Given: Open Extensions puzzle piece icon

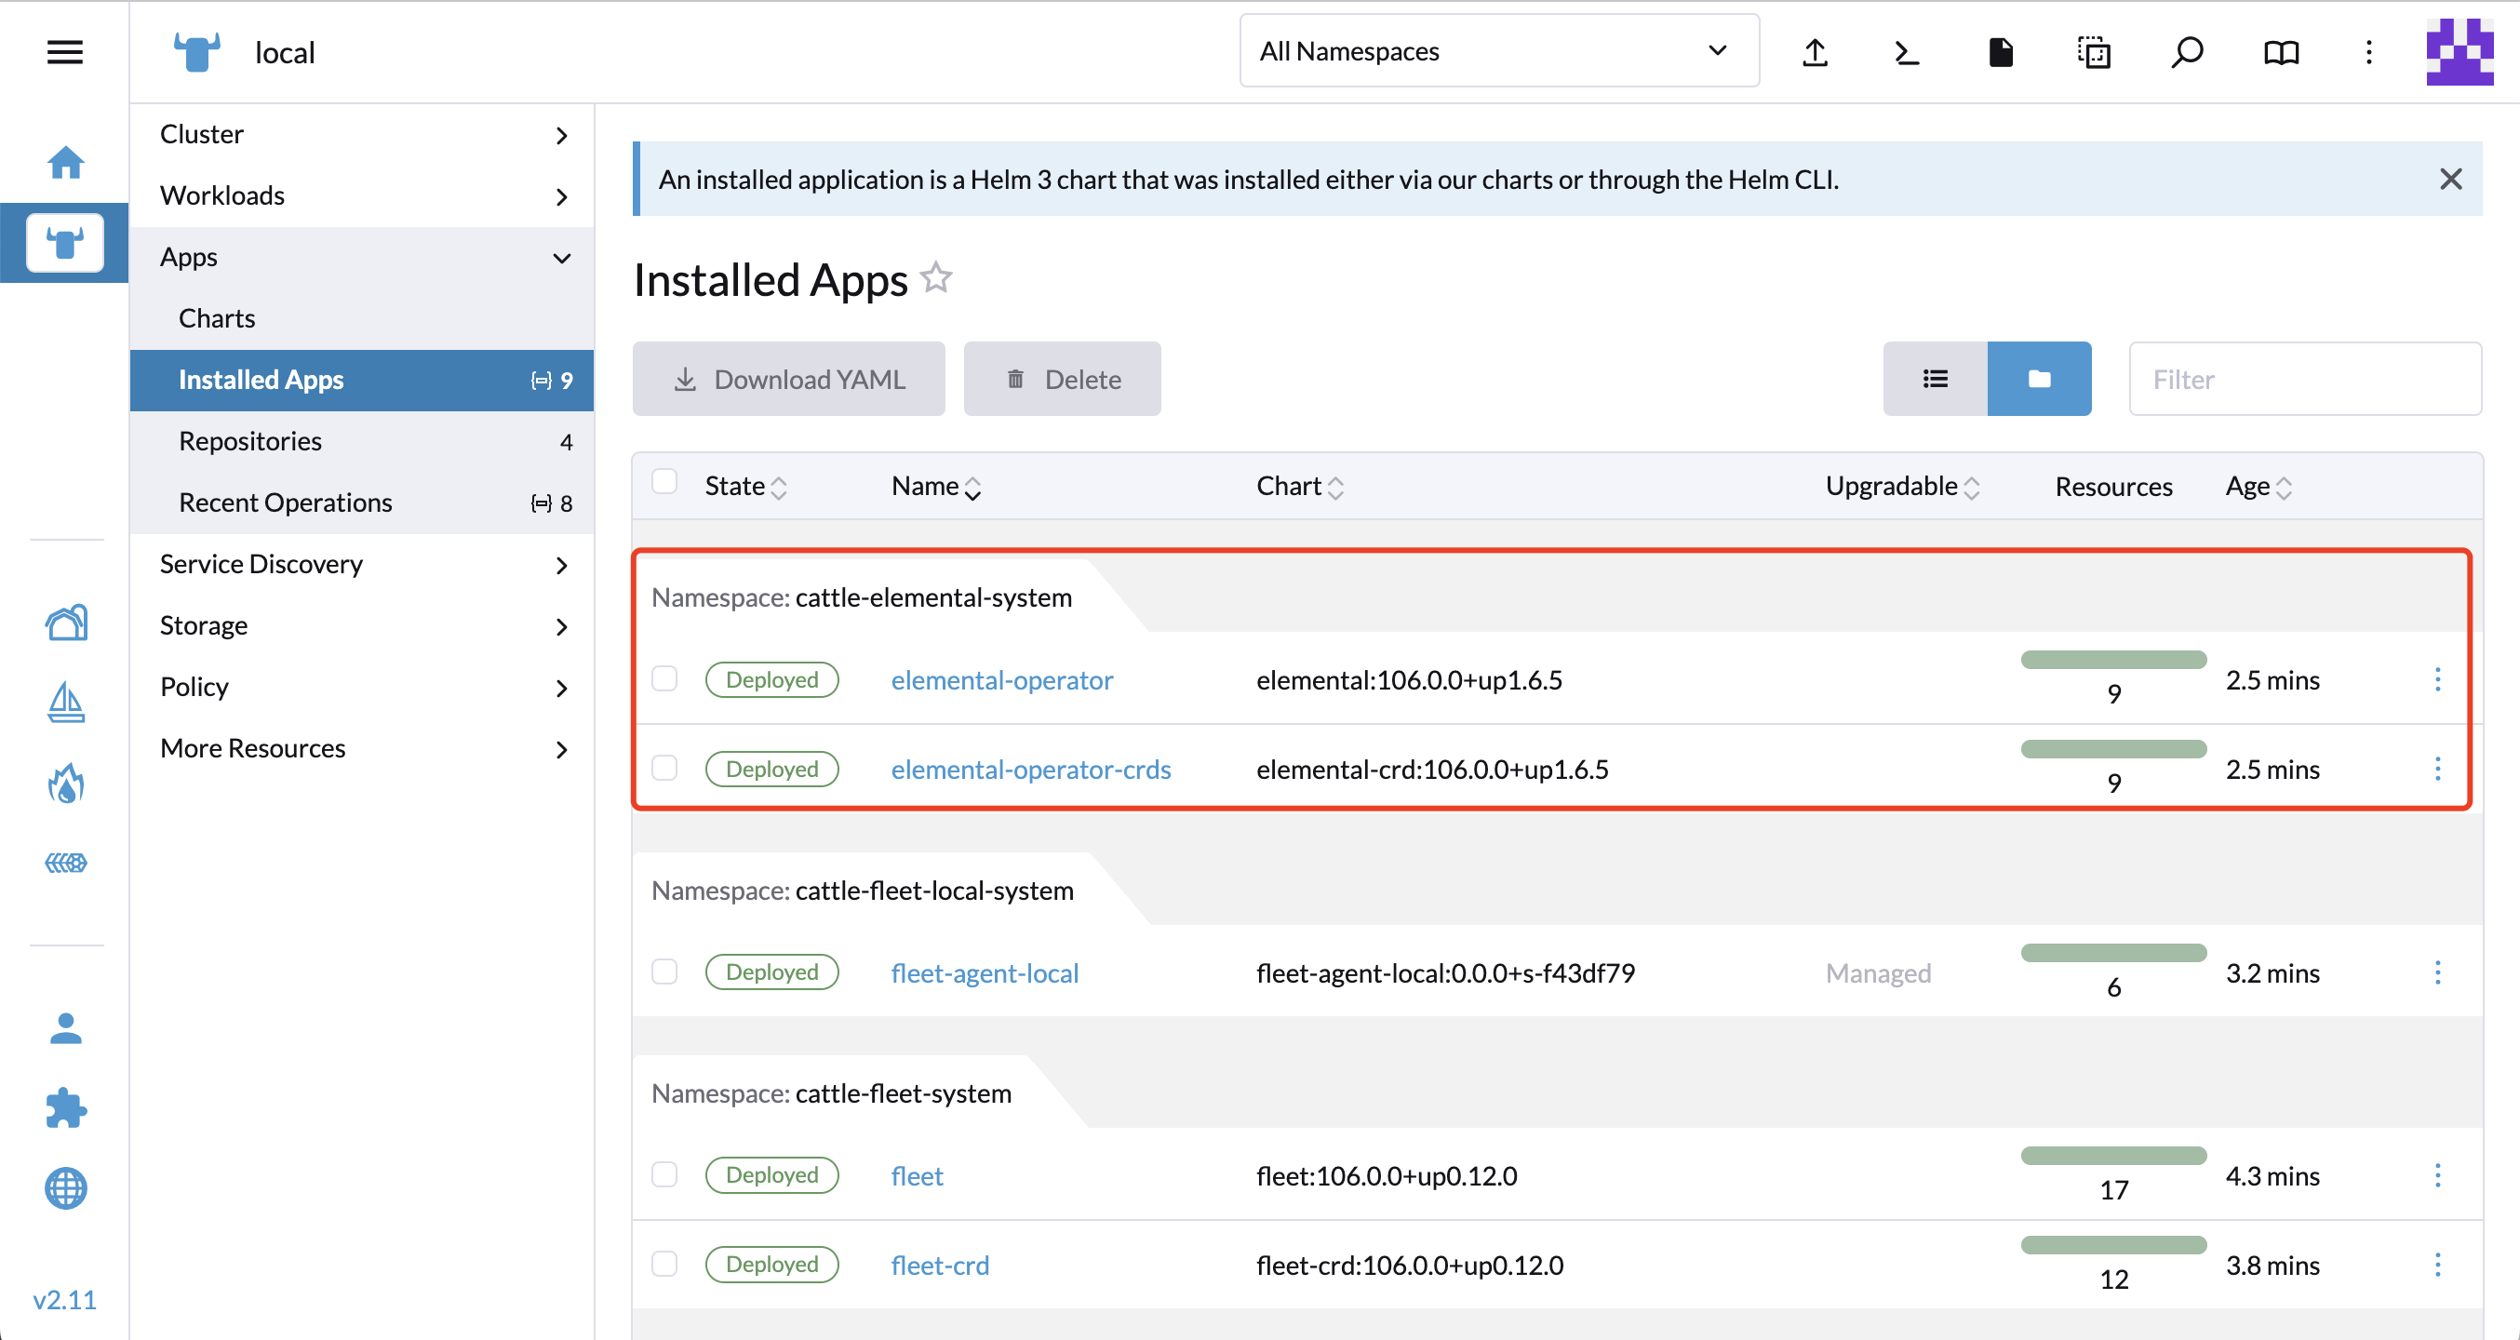Looking at the screenshot, I should pos(65,1107).
